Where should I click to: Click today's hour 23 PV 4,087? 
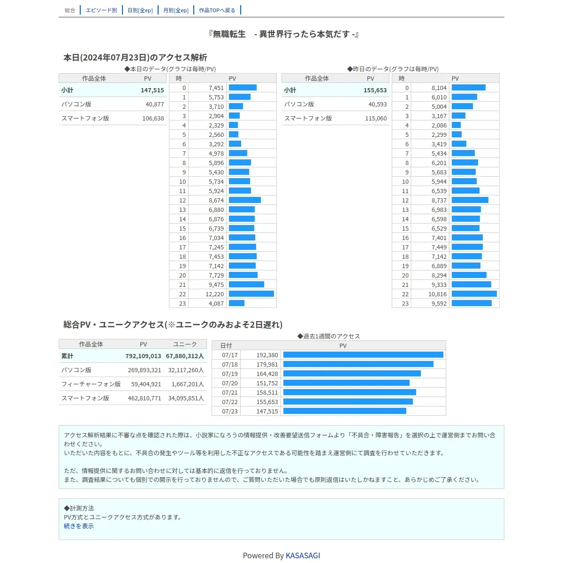(216, 304)
